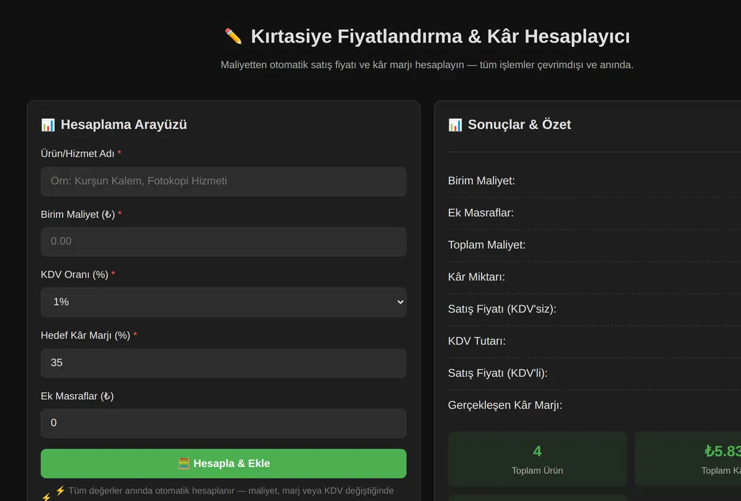
Task: Click the Toplam Maliyet result label
Action: (x=487, y=245)
